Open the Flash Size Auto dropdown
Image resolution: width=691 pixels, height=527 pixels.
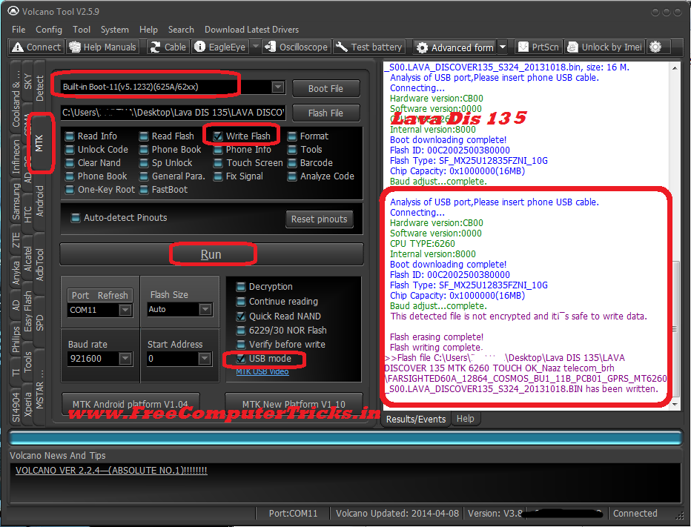pos(205,309)
